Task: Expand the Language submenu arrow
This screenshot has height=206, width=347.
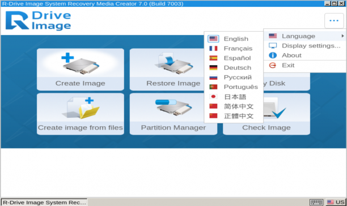Action: [342, 36]
